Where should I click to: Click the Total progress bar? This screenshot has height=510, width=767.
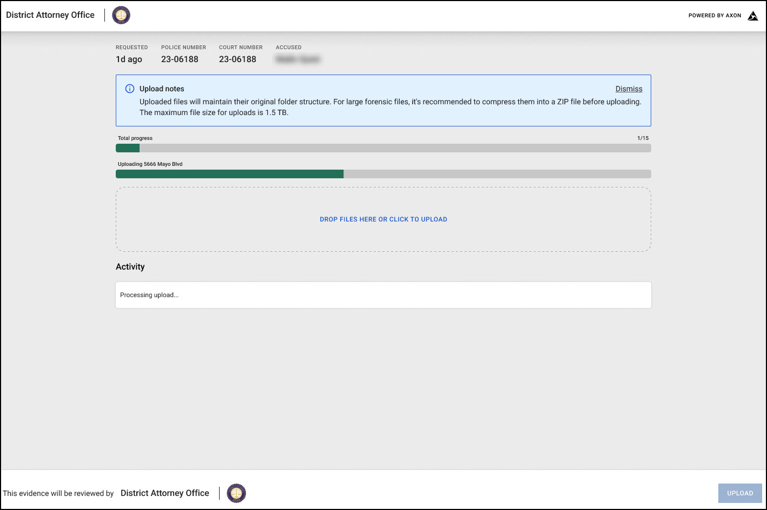(x=383, y=147)
